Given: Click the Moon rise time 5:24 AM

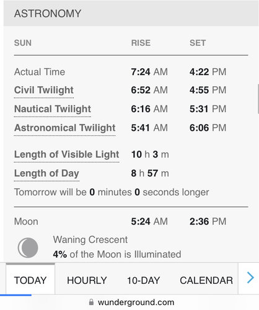Looking at the screenshot, I should pos(149,221).
